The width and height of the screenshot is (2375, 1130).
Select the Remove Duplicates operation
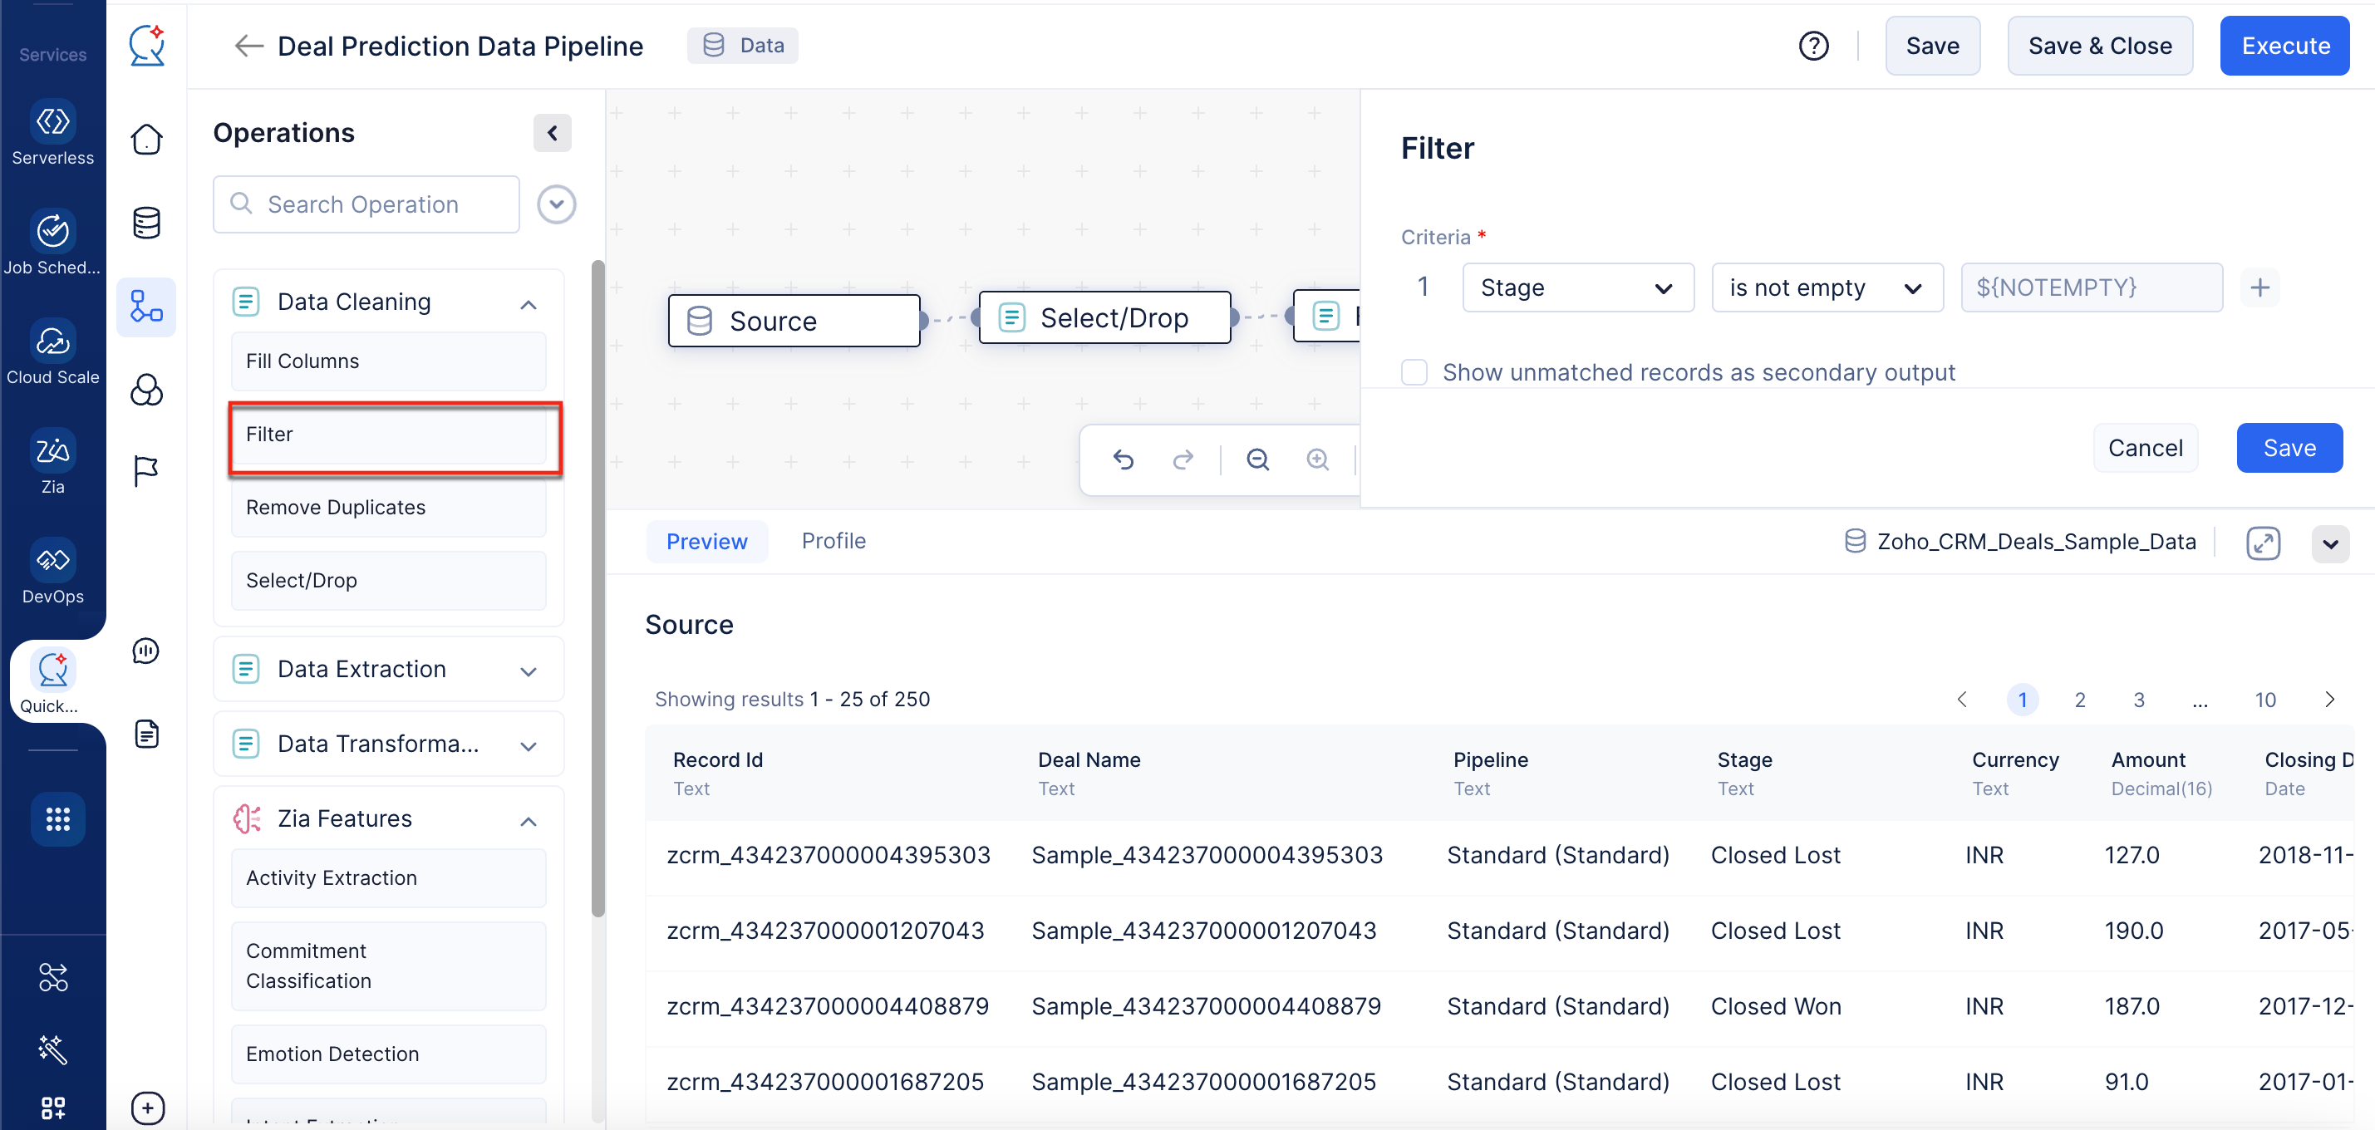click(388, 508)
